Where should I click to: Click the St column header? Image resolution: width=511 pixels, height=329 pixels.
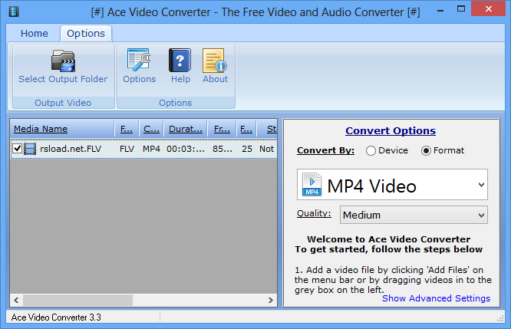(267, 129)
